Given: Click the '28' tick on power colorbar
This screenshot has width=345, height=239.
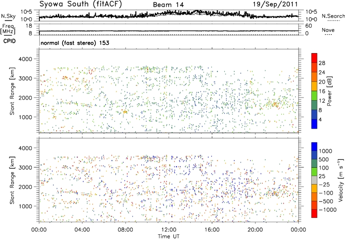Looking at the screenshot, I should (322, 63).
